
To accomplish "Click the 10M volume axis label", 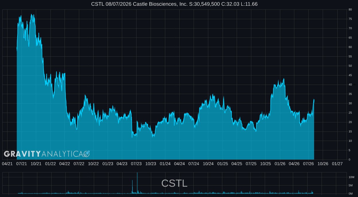I will tap(351, 177).
